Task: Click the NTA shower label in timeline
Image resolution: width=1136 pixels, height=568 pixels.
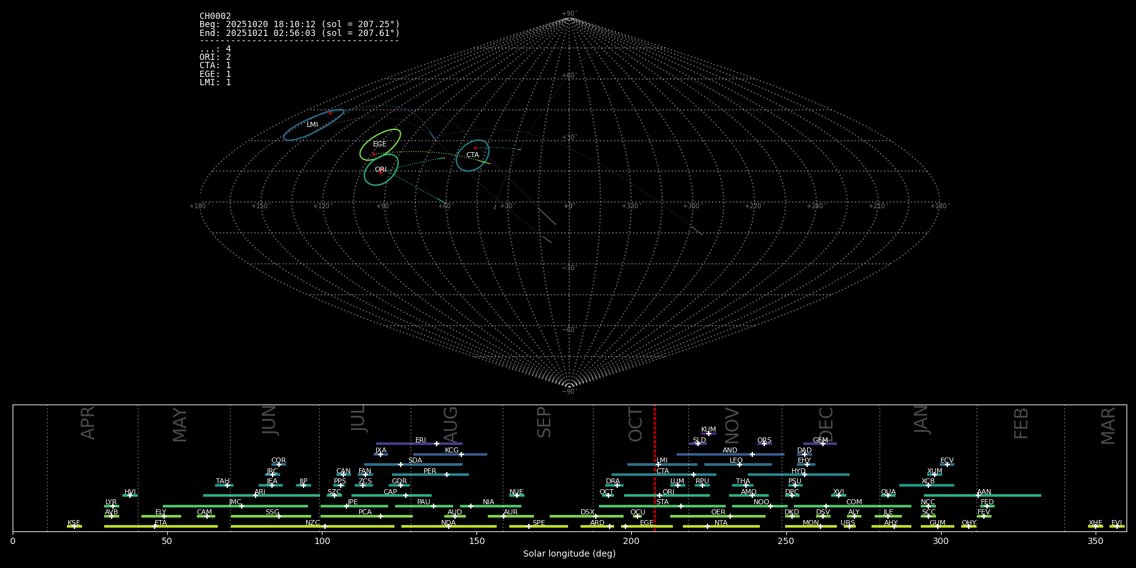Action: (721, 523)
